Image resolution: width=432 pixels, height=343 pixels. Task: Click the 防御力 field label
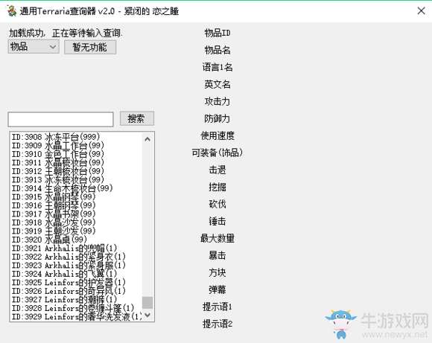[217, 118]
